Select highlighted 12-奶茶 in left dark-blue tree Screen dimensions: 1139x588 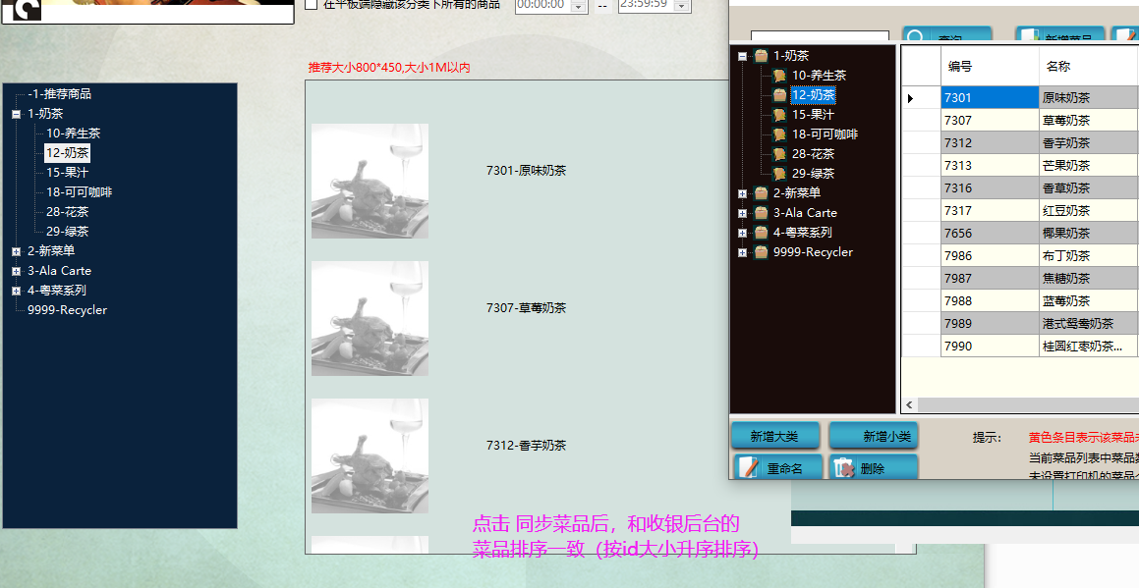coord(68,153)
